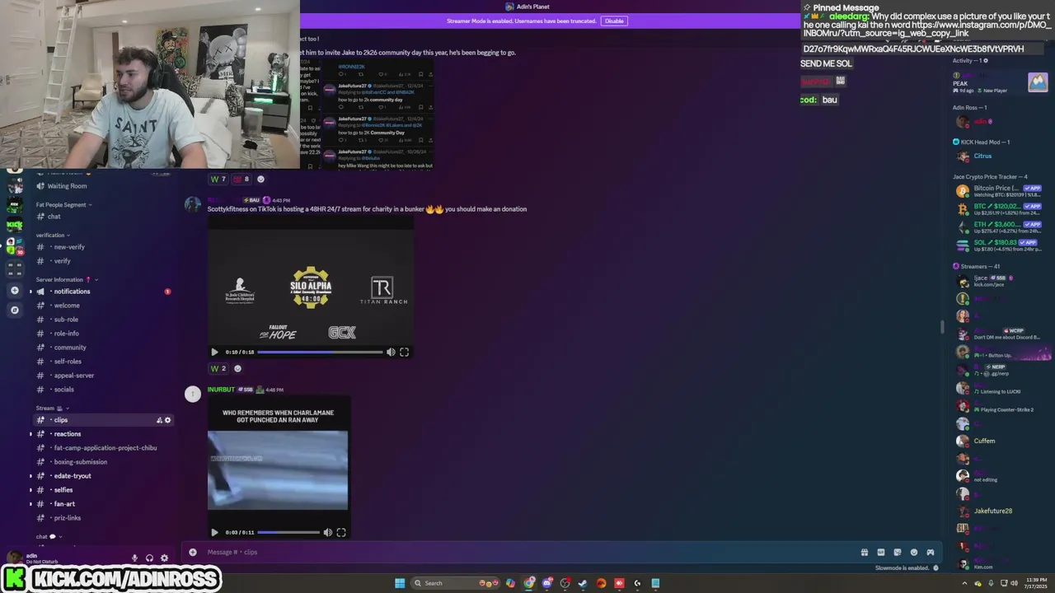This screenshot has width=1055, height=593.
Task: Expand the selfies channel threads arrow
Action: coord(31,490)
